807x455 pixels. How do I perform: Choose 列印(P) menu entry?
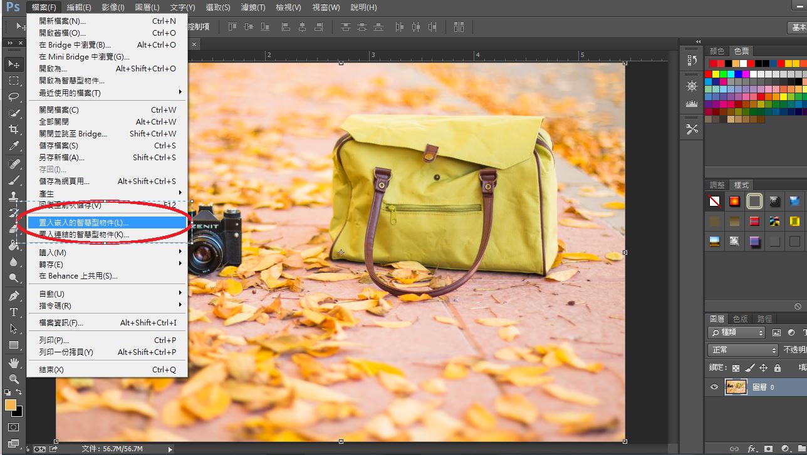coord(108,340)
